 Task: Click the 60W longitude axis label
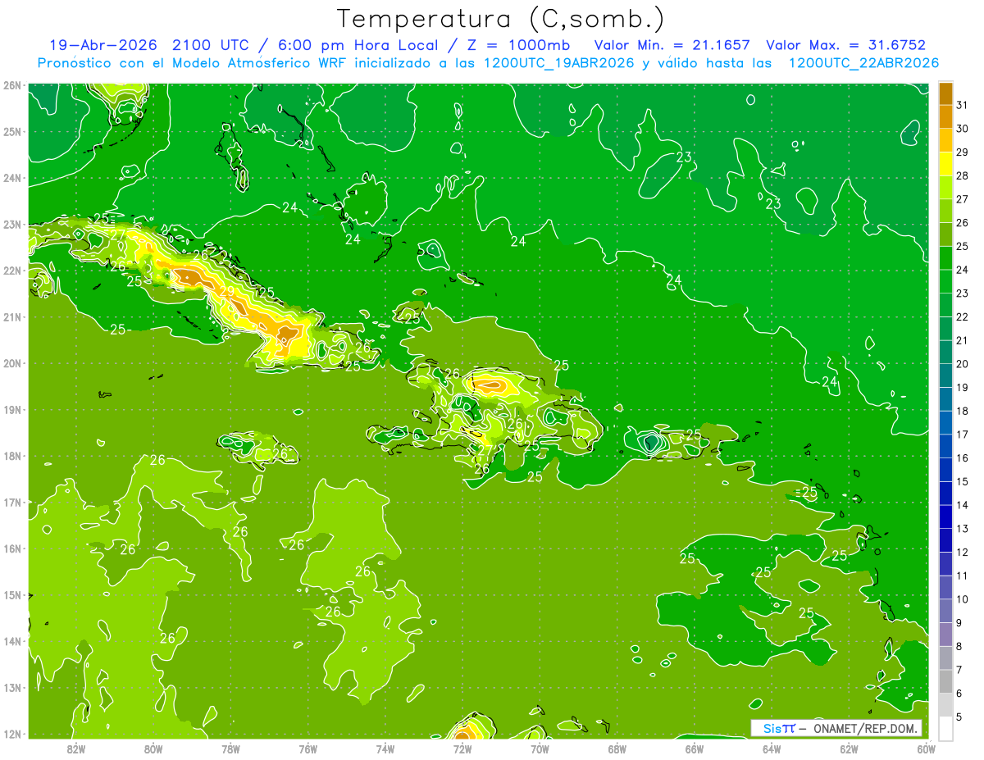(927, 748)
